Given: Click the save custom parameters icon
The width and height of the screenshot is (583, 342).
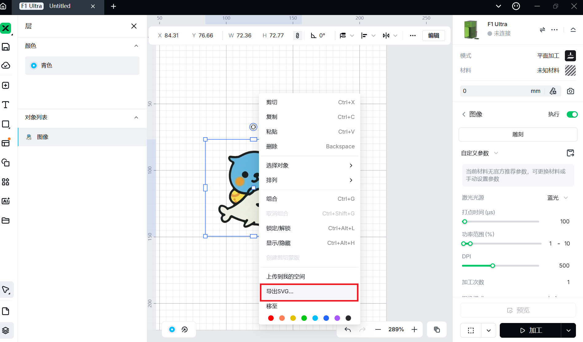Looking at the screenshot, I should pos(570,153).
